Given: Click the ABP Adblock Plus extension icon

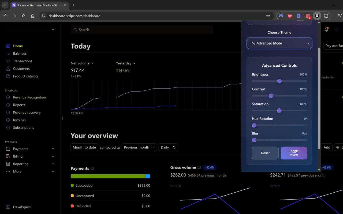Looking at the screenshot, I should pos(290,16).
